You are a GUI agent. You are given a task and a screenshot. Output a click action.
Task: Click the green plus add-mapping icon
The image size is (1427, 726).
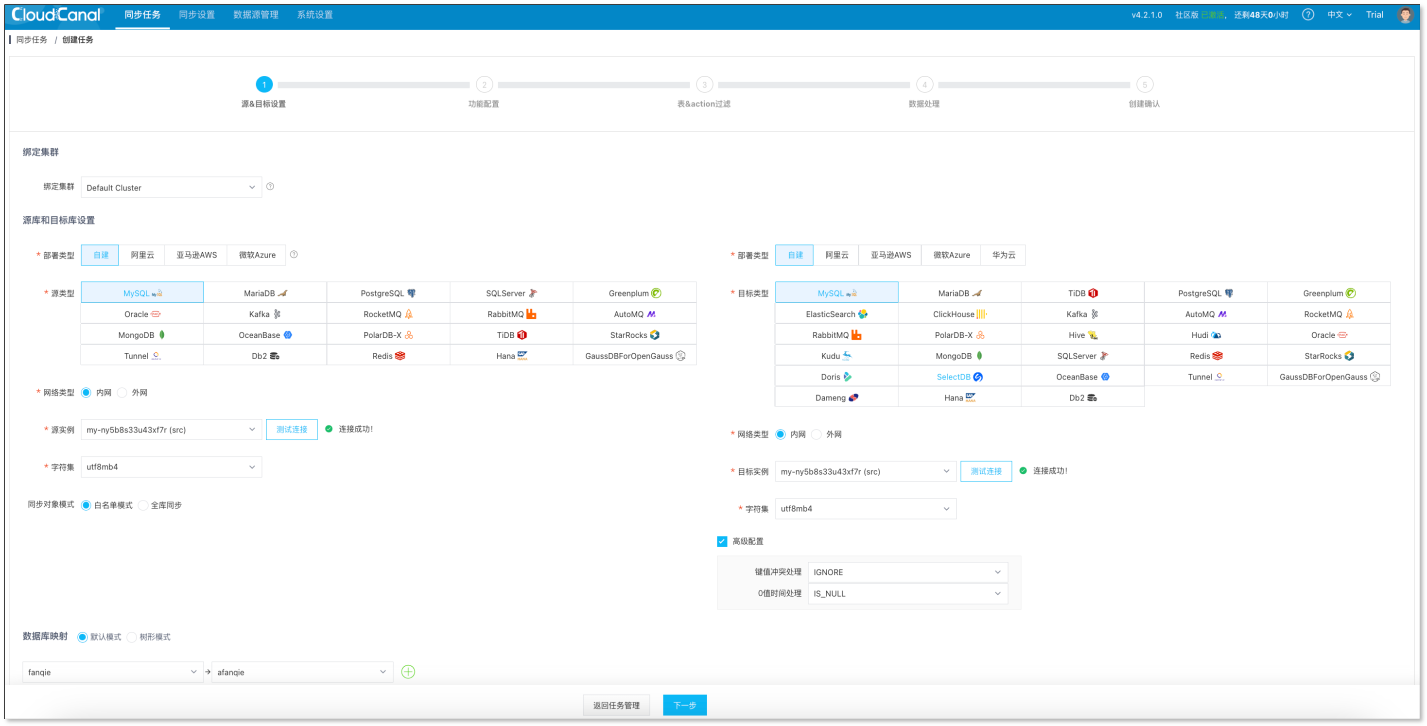point(408,672)
